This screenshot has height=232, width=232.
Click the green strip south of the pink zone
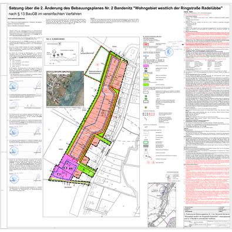(x=86, y=170)
